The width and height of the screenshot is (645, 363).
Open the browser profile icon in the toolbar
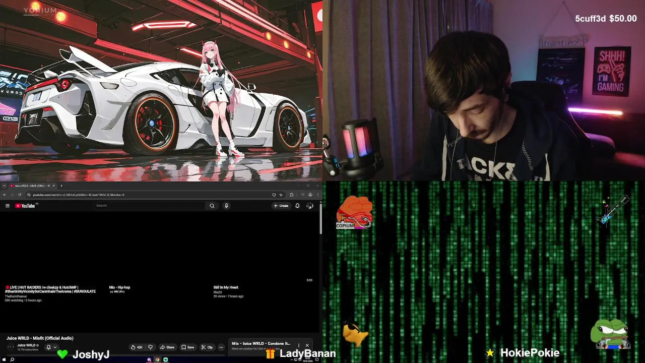[x=310, y=195]
